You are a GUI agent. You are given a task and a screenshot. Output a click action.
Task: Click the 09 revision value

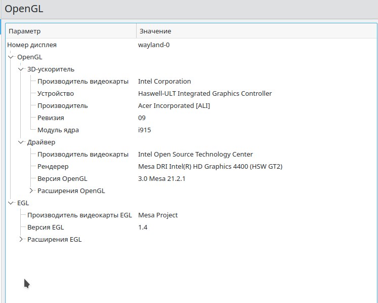click(x=142, y=118)
